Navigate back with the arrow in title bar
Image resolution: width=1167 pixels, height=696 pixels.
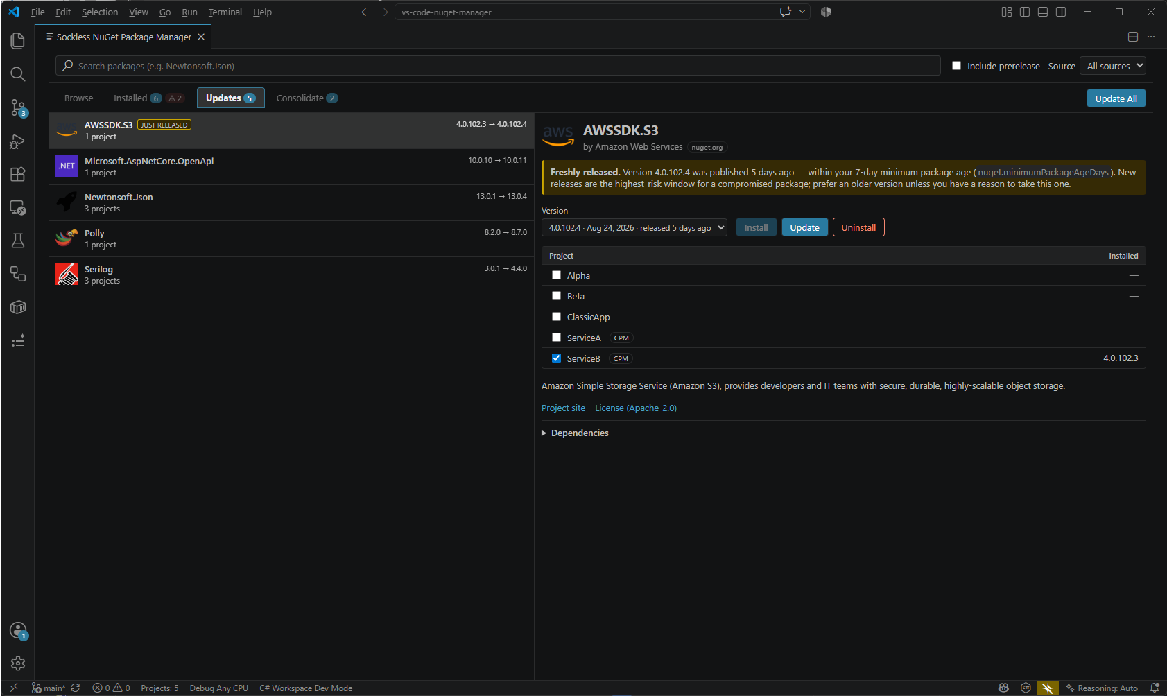click(x=365, y=12)
